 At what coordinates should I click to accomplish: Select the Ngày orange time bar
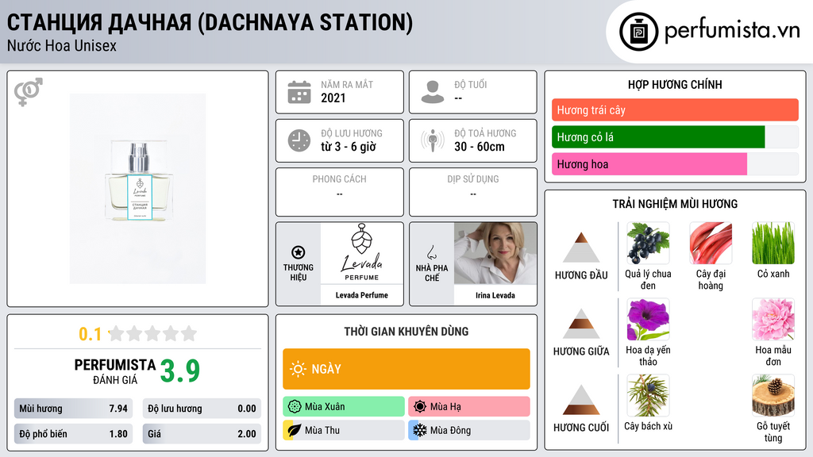[406, 369]
